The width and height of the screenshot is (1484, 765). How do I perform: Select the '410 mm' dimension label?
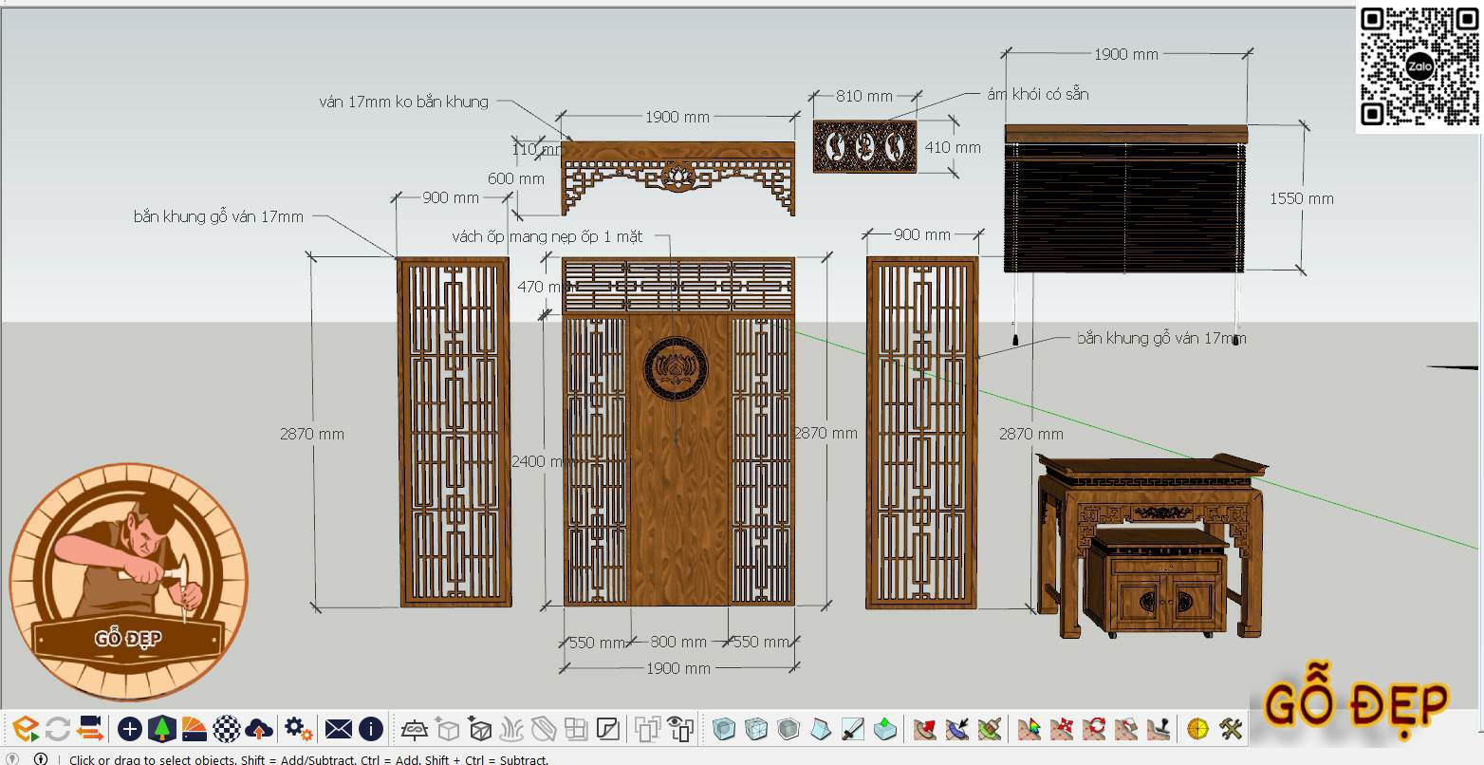pyautogui.click(x=953, y=147)
